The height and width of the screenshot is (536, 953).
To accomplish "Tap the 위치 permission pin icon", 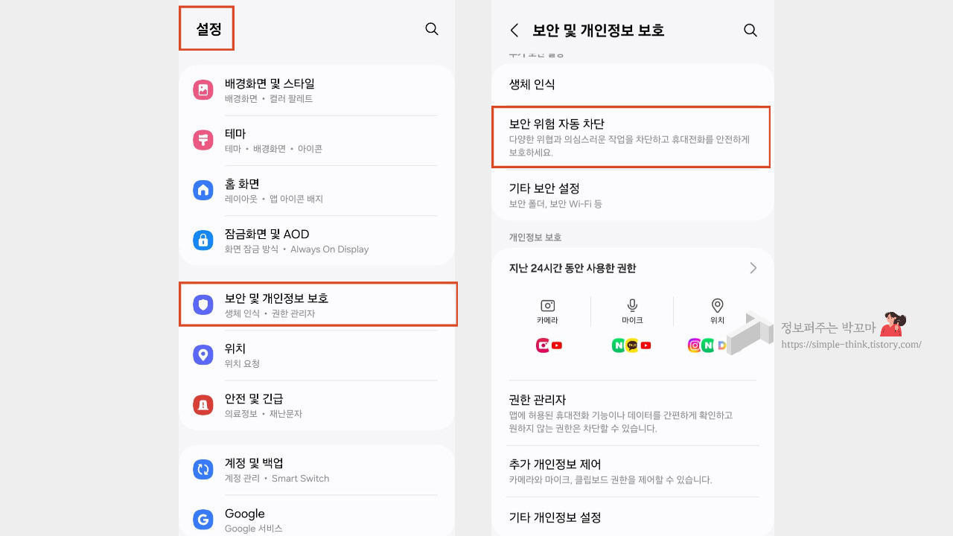I will (717, 305).
